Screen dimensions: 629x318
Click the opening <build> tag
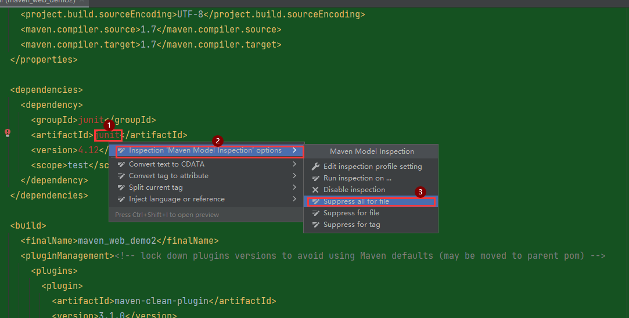pos(28,225)
